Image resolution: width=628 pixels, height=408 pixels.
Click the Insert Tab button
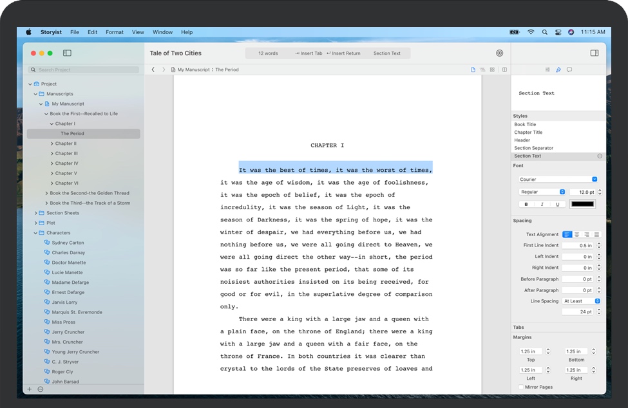tap(309, 53)
